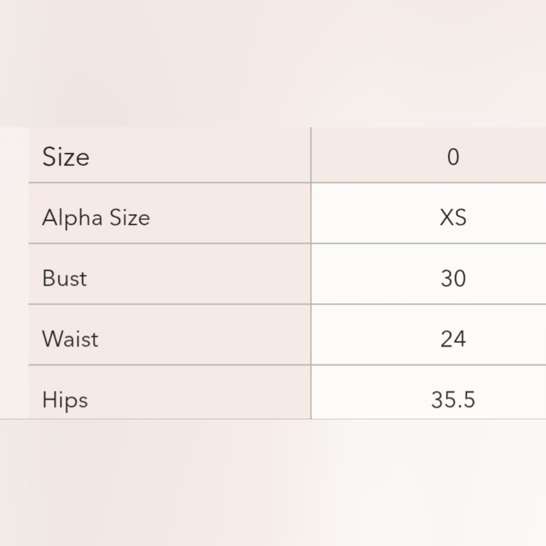This screenshot has width=546, height=546.
Task: Click the border line between Waist and Hips
Action: pos(287,365)
